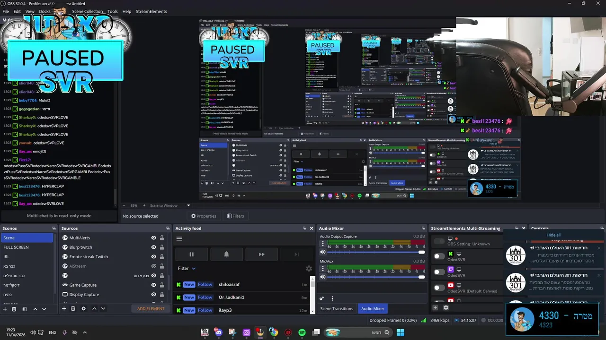Open Spotify from the taskbar
The height and width of the screenshot is (340, 606).
pos(302,332)
